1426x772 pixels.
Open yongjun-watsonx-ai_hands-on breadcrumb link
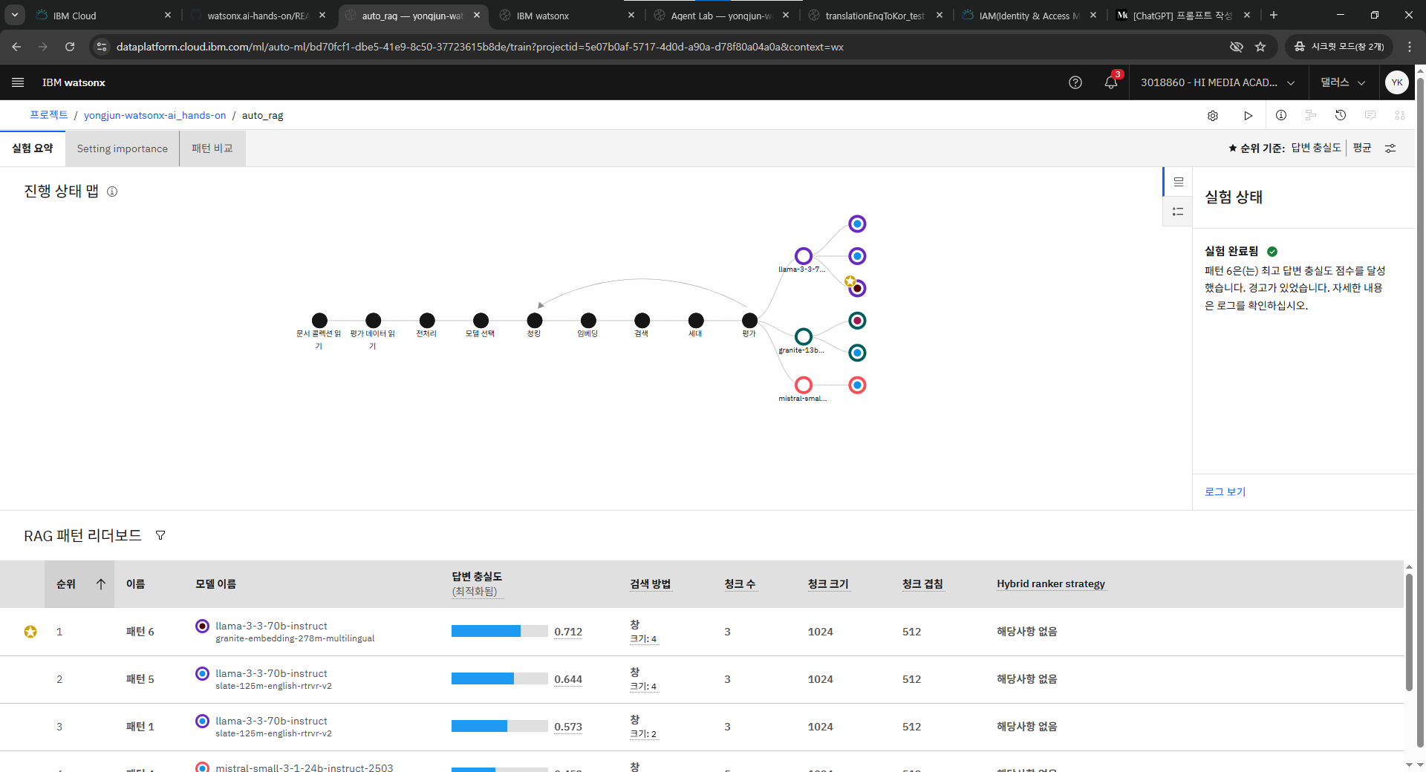(x=154, y=115)
